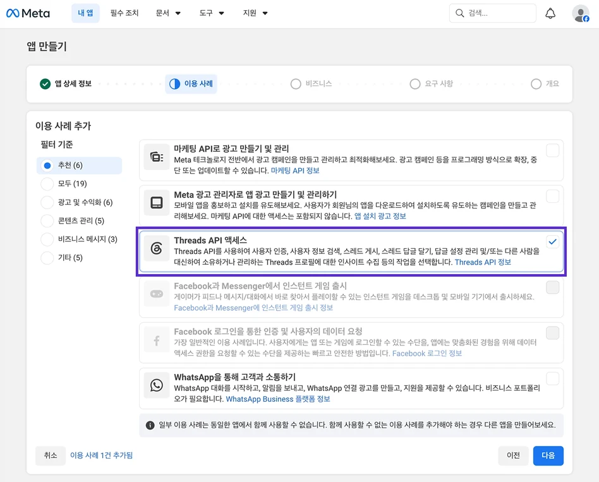The width and height of the screenshot is (599, 482).
Task: Click the Threads logo icon
Action: [157, 248]
